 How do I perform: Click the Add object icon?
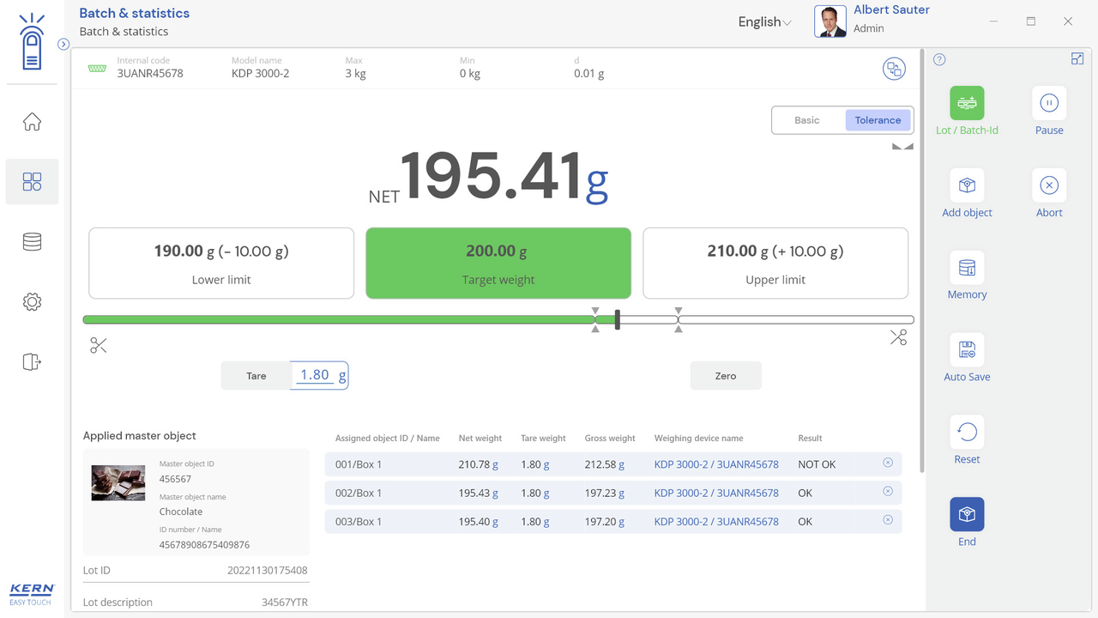coord(967,185)
